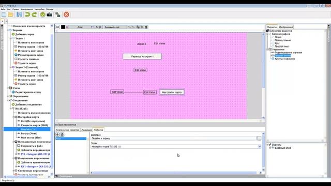
Task: Switch to the Анимация tab
Action: click(86, 130)
